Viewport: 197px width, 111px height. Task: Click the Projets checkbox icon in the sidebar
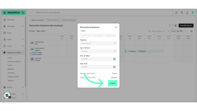click(x=5, y=33)
